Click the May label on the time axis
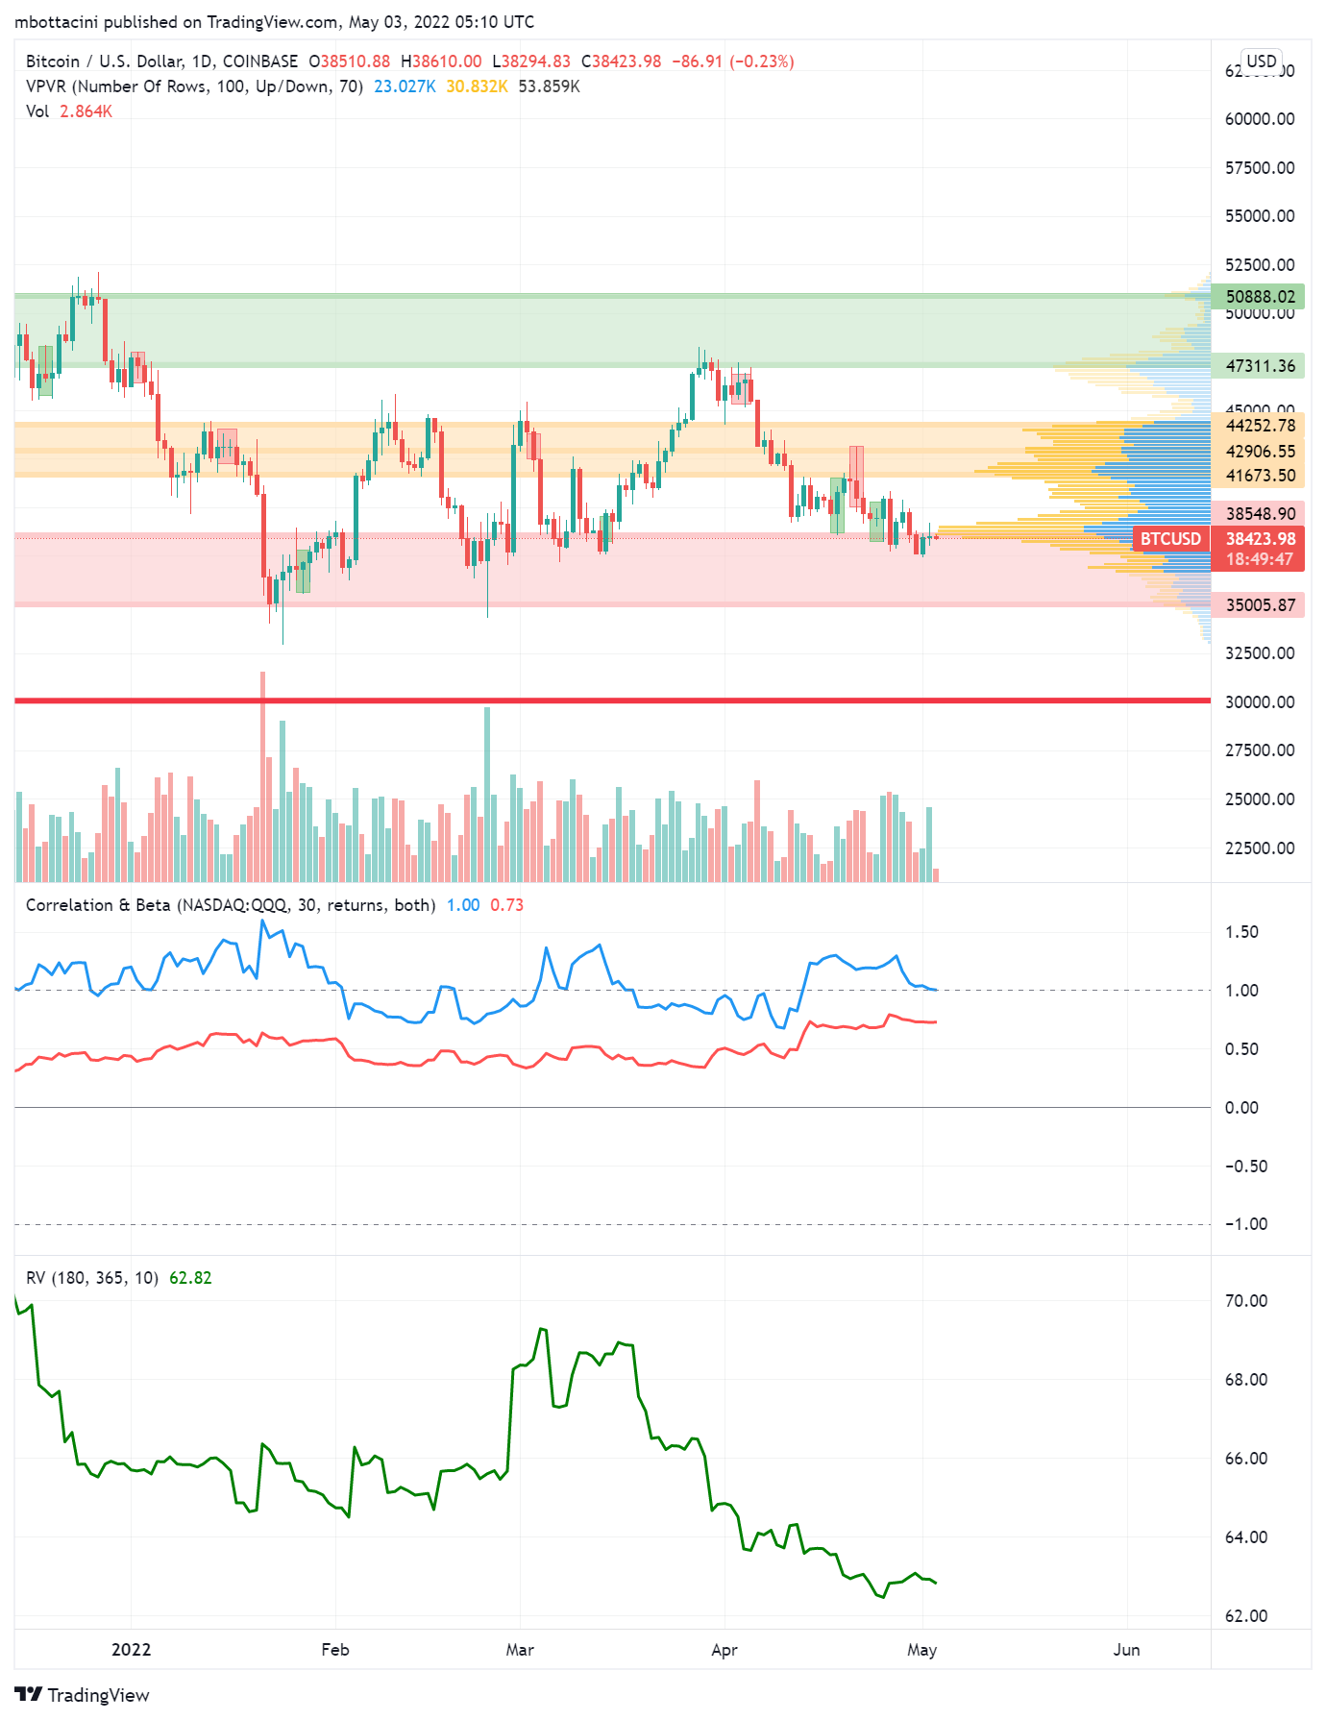The image size is (1326, 1720). (x=921, y=1650)
